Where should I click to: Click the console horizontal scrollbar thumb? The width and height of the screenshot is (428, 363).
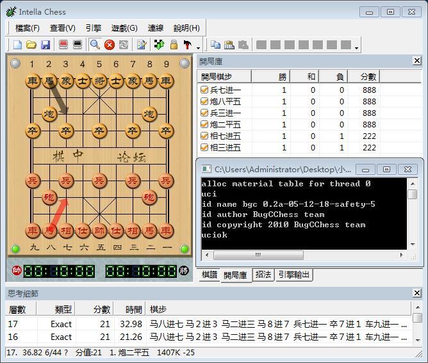[x=258, y=255]
